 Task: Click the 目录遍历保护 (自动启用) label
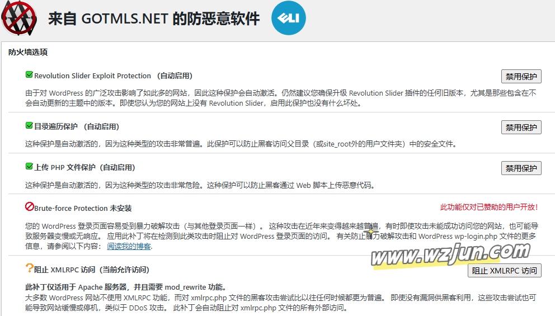[77, 127]
